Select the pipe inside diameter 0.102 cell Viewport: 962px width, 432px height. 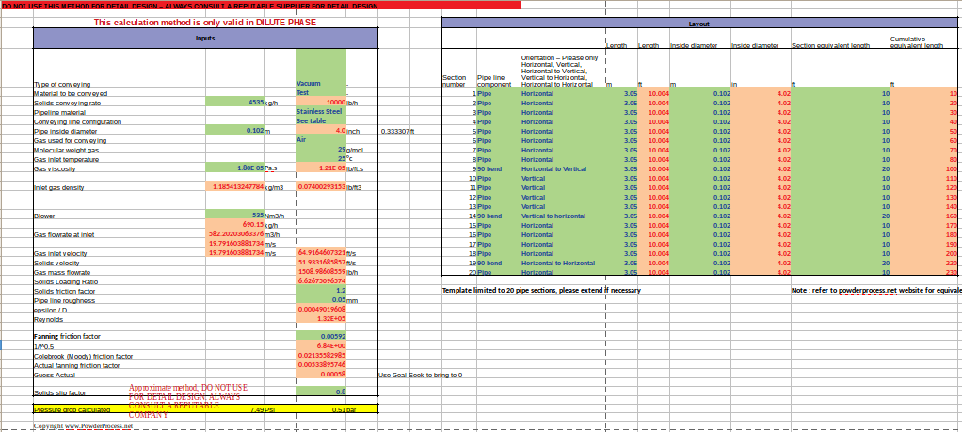click(x=234, y=131)
